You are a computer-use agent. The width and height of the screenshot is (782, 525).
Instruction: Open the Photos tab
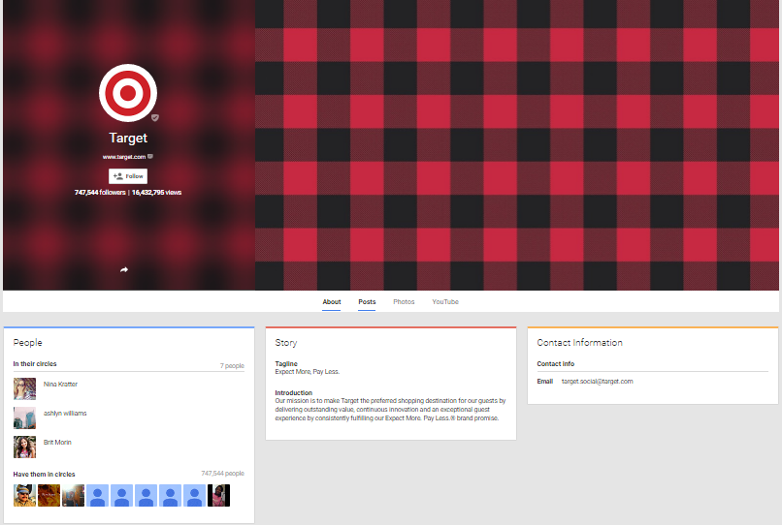[x=404, y=302]
